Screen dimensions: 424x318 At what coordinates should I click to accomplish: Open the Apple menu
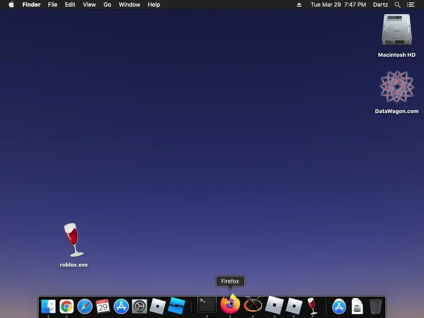pos(11,5)
